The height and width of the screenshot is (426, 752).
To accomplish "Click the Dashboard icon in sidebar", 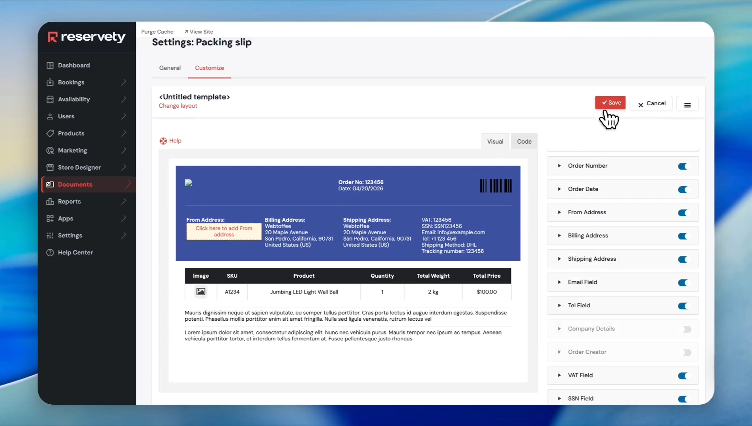I will 50,65.
